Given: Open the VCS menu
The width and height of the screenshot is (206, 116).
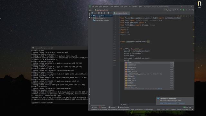Looking at the screenshot, I should tap(130, 6).
